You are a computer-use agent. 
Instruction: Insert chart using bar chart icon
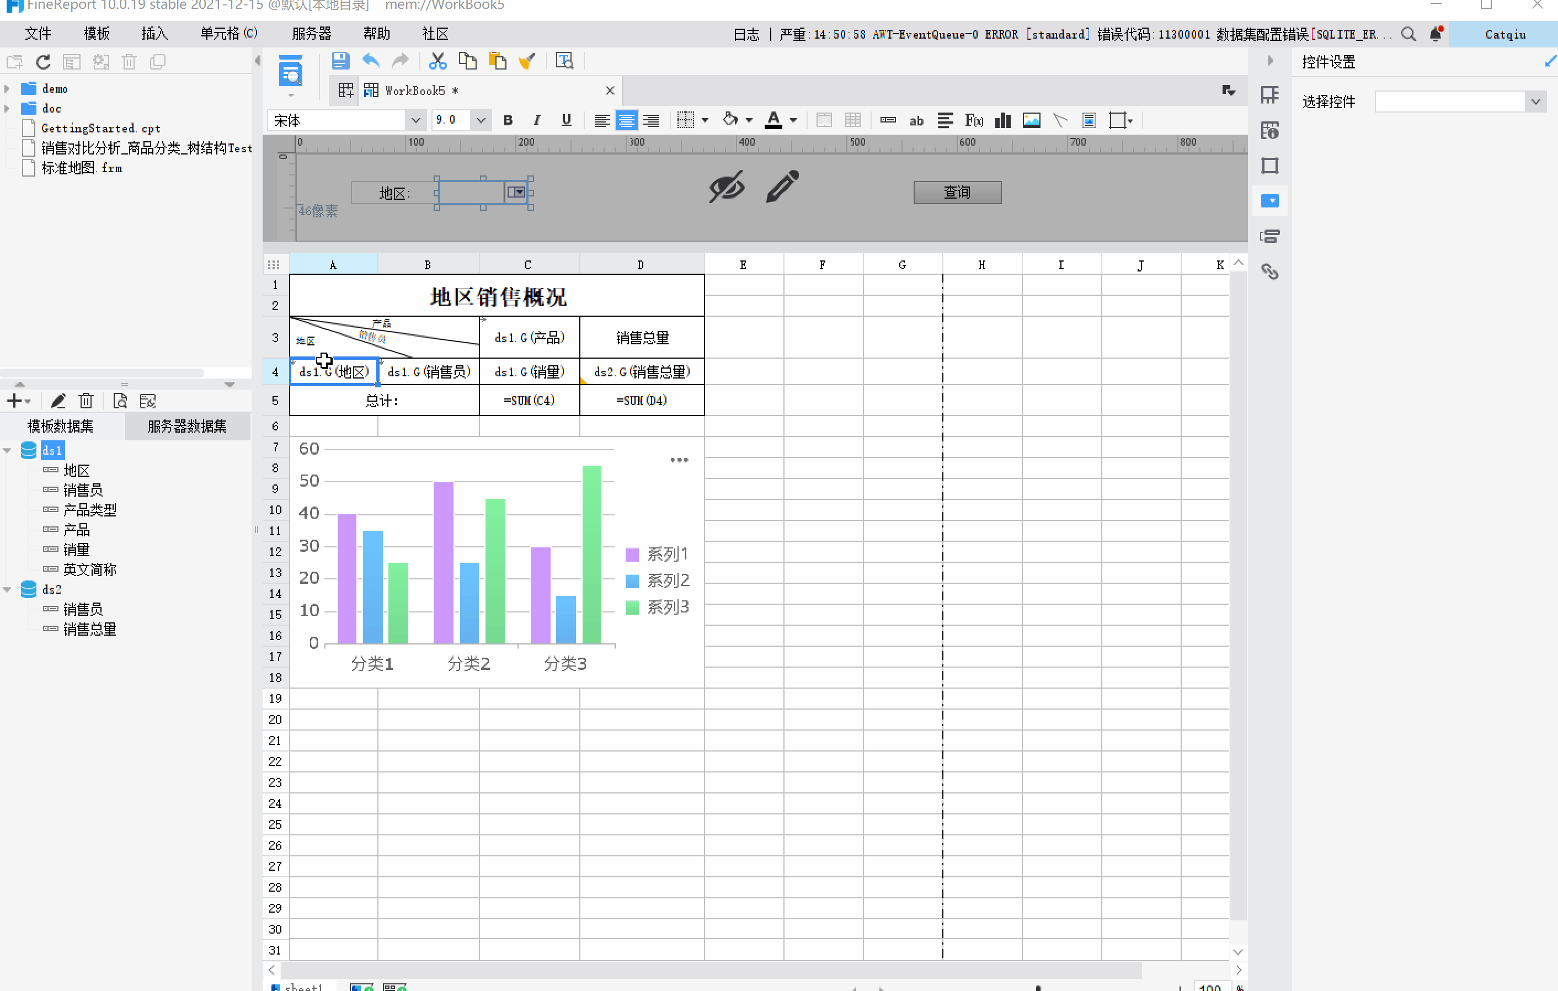click(1003, 120)
